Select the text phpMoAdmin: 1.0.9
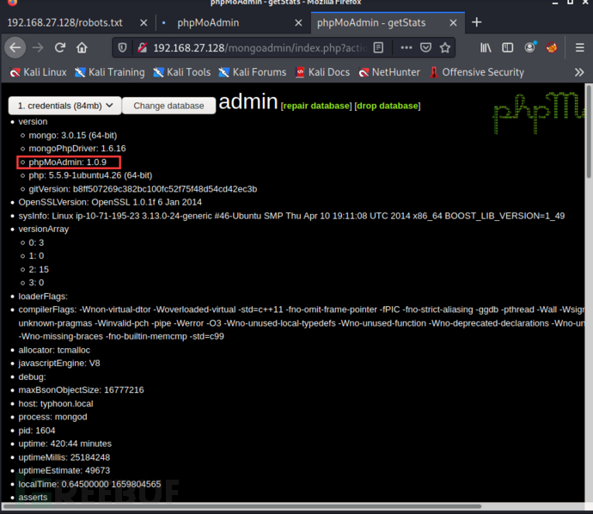Viewport: 593px width, 514px height. coord(68,162)
